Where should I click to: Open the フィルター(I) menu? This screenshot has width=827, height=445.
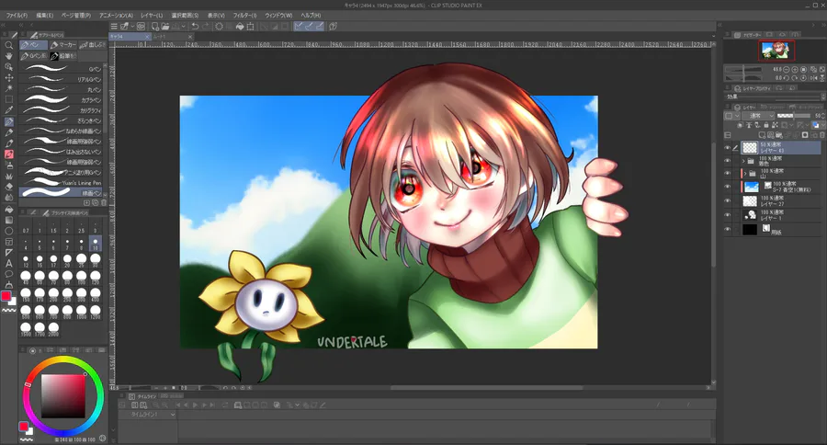(244, 16)
